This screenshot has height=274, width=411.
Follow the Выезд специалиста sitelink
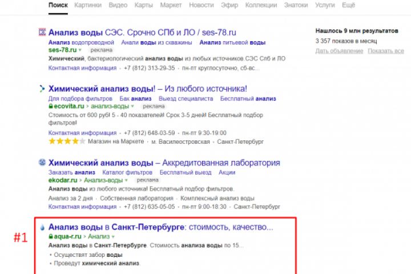coord(186,99)
